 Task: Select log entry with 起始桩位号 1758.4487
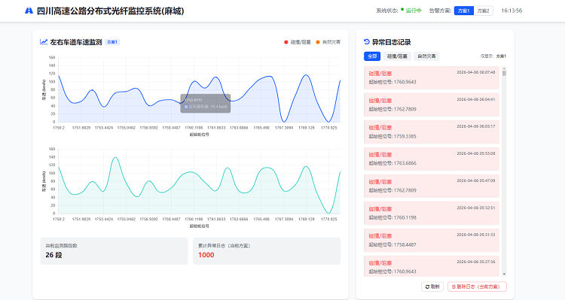coord(432,240)
